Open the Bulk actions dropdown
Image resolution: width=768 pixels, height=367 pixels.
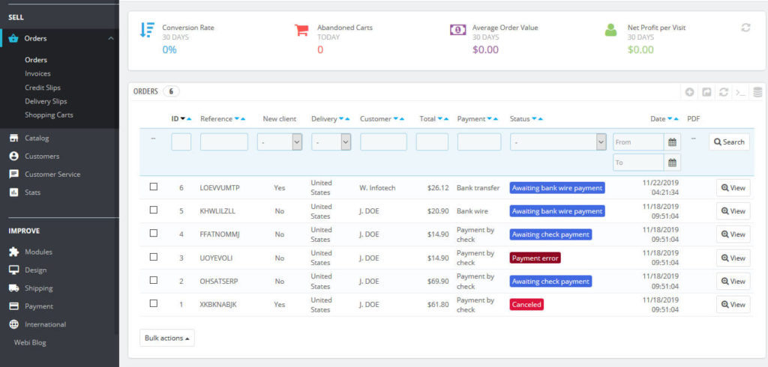tap(166, 338)
